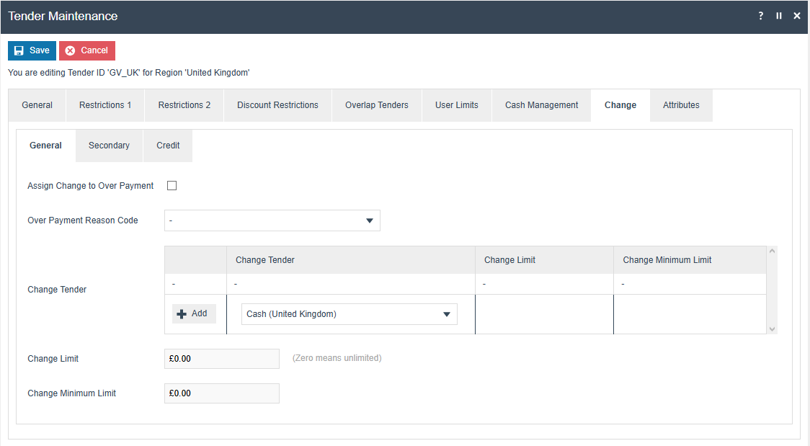
Task: Tick Assign Change to Over Payment checkbox
Action: tap(172, 185)
